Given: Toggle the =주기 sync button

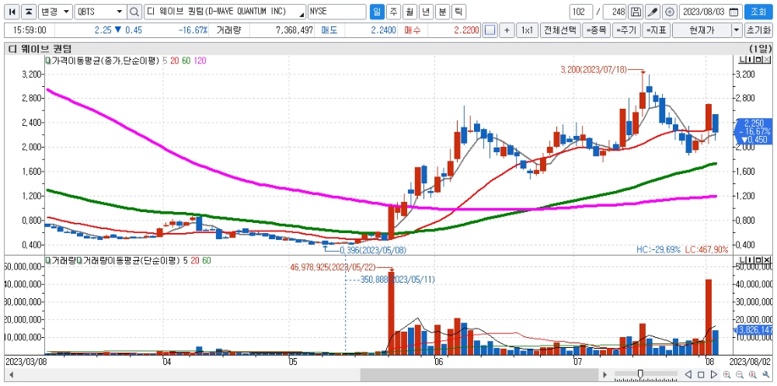Looking at the screenshot, I should [626, 30].
